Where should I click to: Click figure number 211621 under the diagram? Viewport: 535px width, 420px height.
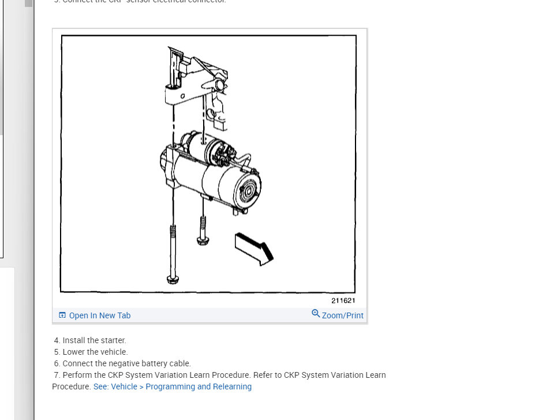tap(343, 300)
